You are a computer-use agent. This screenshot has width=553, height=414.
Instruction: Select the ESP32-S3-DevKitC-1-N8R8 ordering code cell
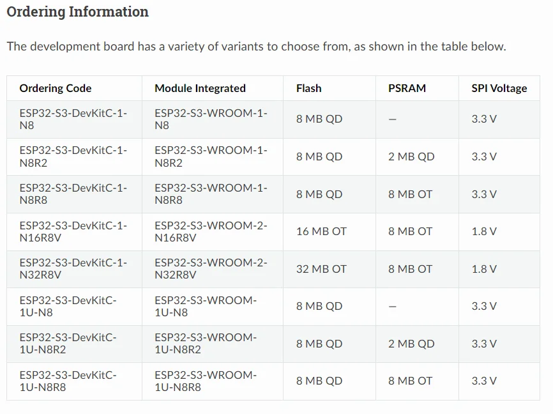(x=73, y=194)
